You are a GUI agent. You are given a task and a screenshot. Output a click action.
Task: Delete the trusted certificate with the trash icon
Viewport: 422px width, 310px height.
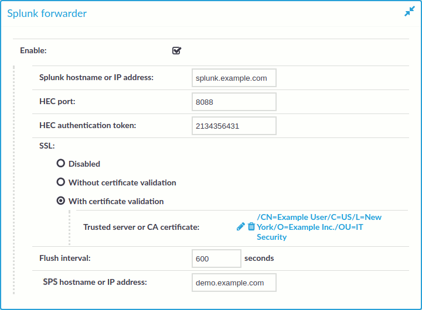click(251, 226)
